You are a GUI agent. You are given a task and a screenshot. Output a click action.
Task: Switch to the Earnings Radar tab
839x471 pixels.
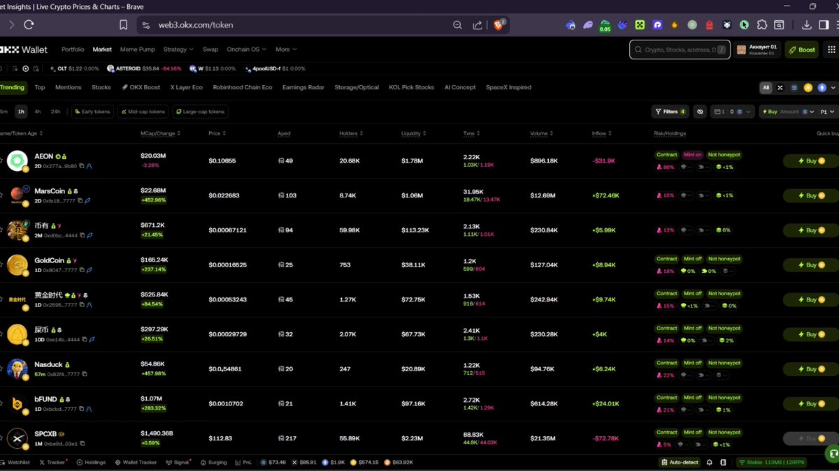303,88
